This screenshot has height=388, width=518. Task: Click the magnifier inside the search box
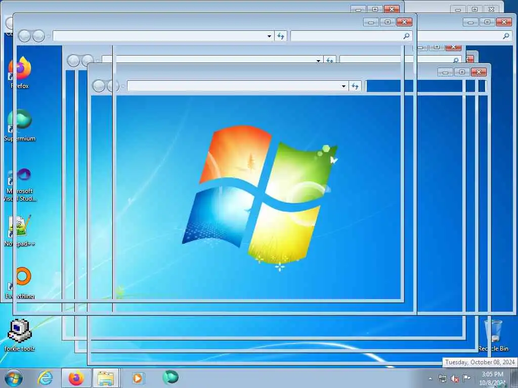coord(406,36)
